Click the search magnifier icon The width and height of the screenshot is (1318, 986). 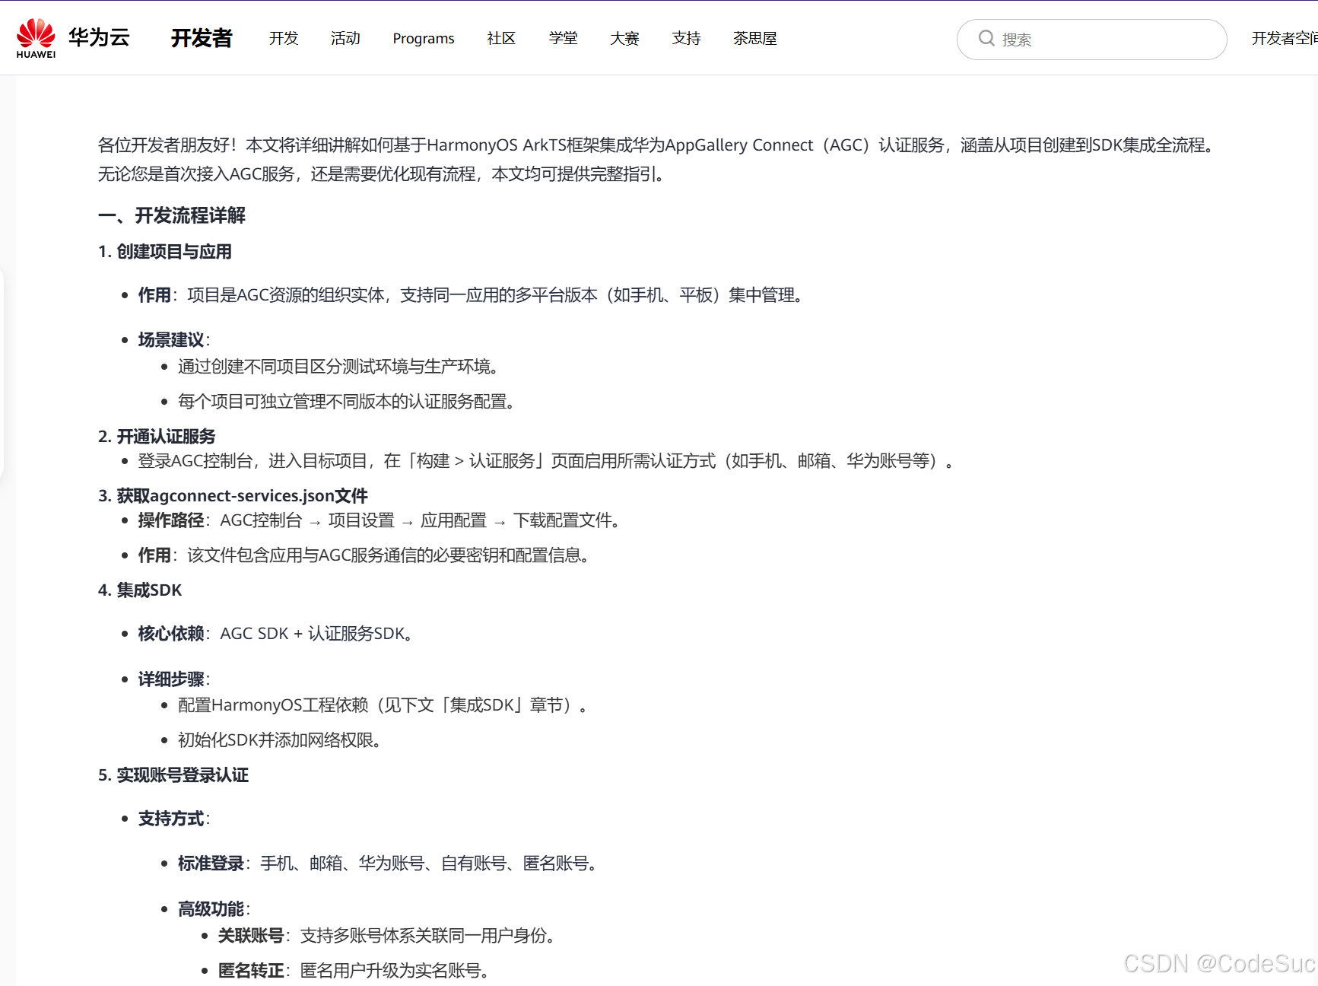pos(986,39)
